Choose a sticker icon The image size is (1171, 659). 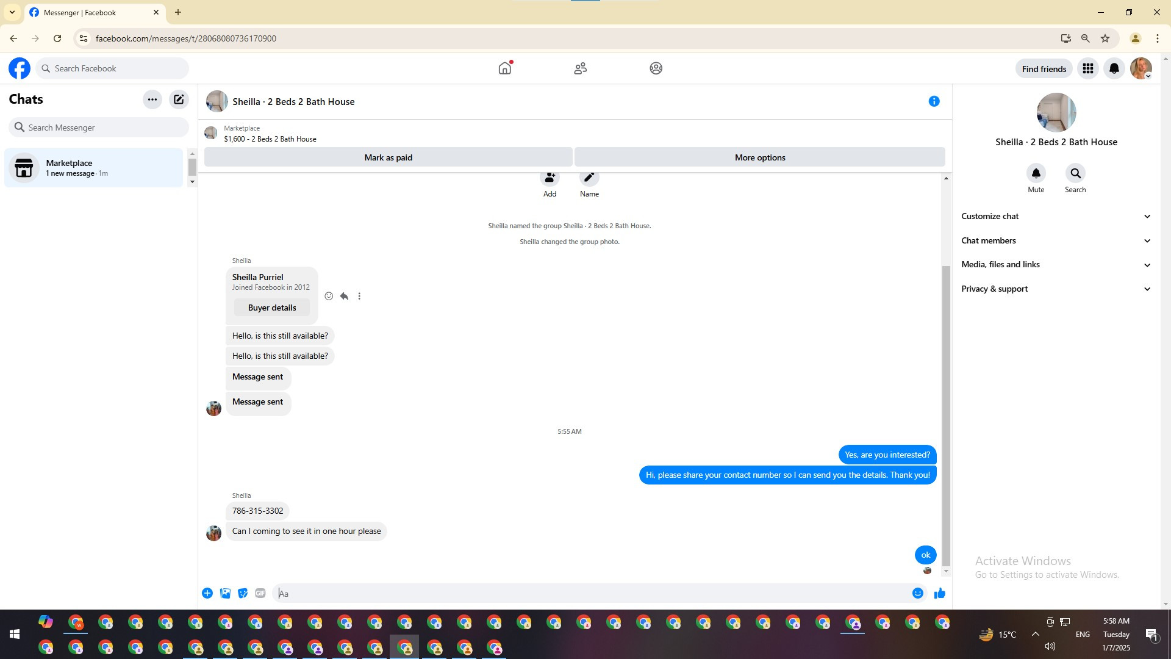[x=243, y=593]
